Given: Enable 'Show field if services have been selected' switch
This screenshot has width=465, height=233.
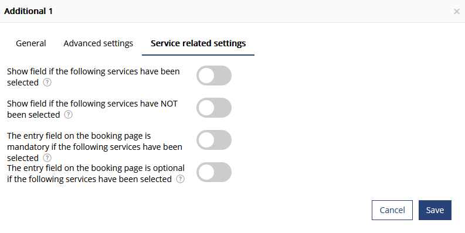Looking at the screenshot, I should pyautogui.click(x=214, y=76).
